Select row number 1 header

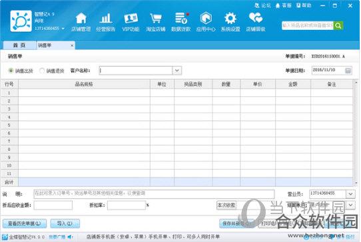click(x=9, y=93)
